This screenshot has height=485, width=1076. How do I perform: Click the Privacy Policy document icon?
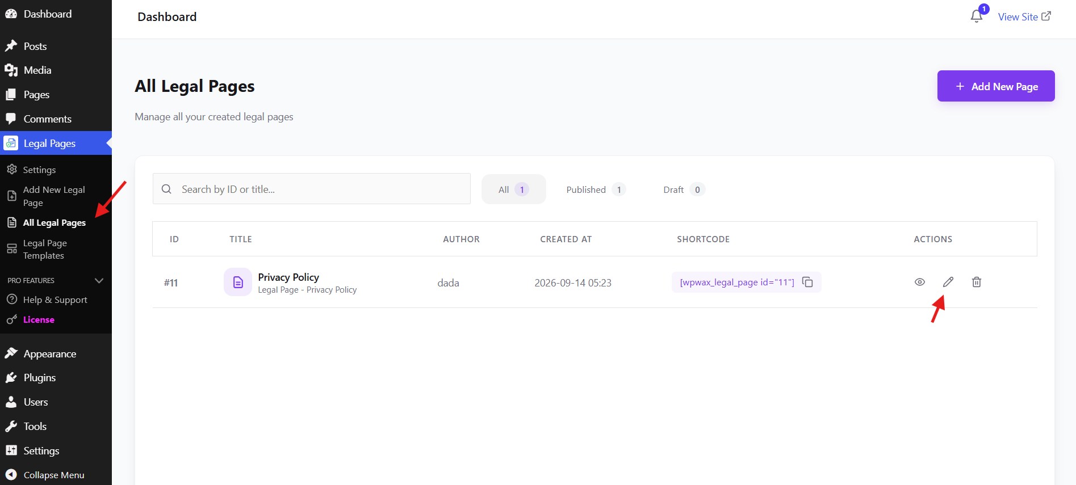point(238,282)
